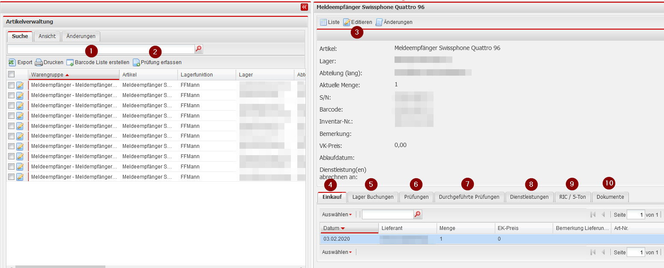The width and height of the screenshot is (664, 268).
Task: Click the Drucken printer icon
Action: point(39,62)
